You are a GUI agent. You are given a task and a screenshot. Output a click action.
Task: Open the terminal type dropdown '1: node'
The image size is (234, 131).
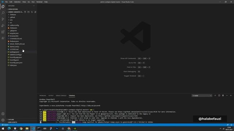click(202, 96)
